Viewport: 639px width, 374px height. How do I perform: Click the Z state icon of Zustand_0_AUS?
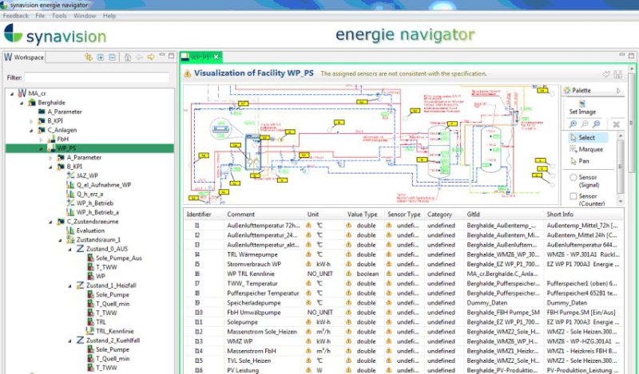pos(81,249)
